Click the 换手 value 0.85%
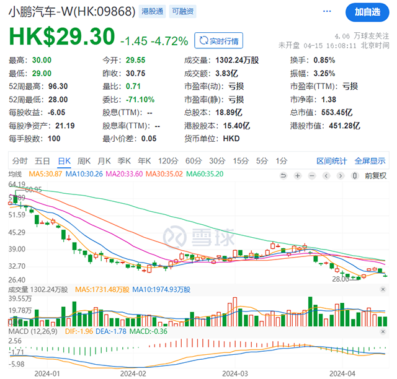This screenshot has height=379, width=397. tap(324, 60)
